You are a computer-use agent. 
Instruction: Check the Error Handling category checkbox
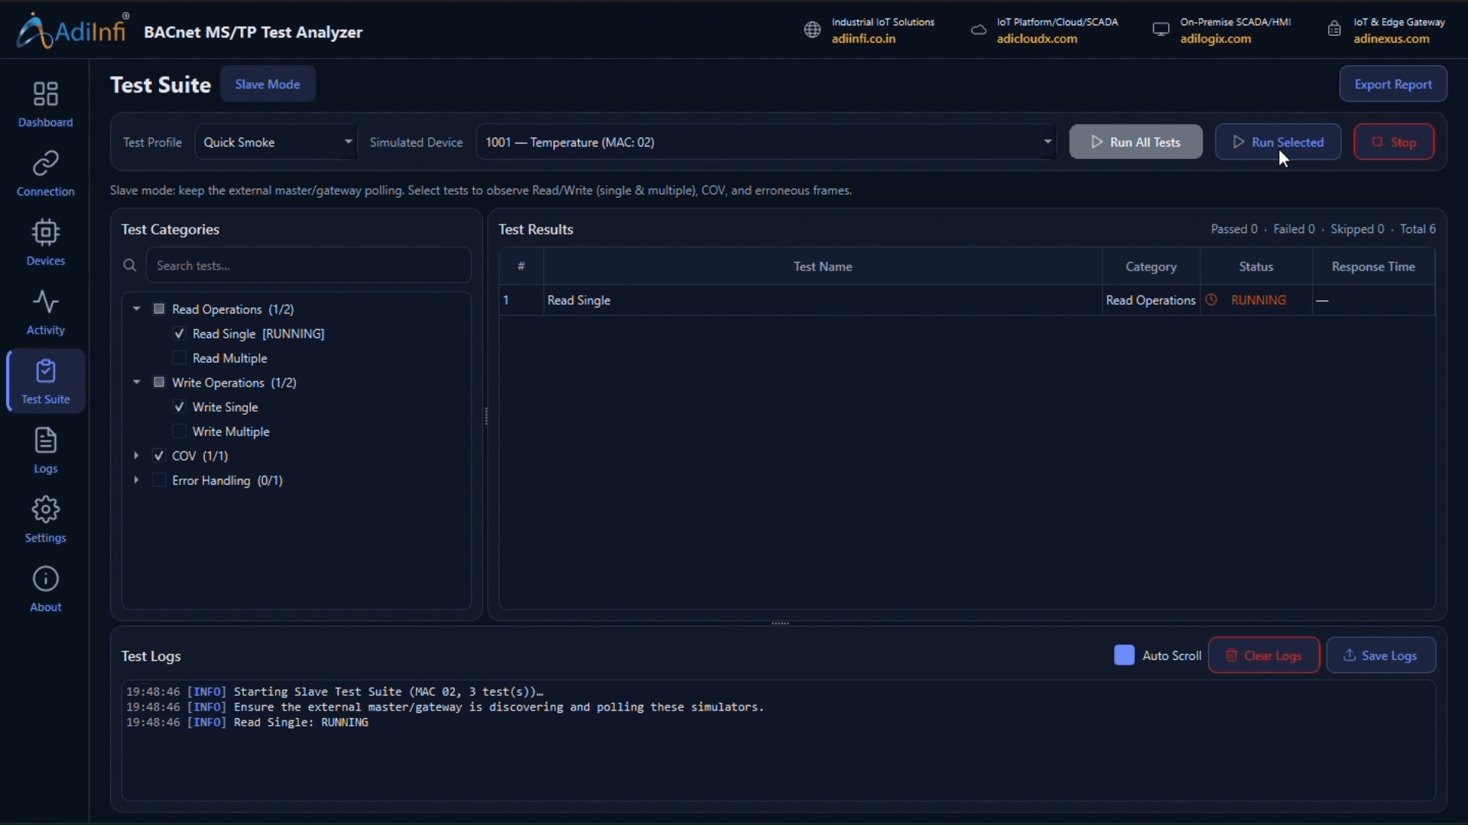point(159,480)
